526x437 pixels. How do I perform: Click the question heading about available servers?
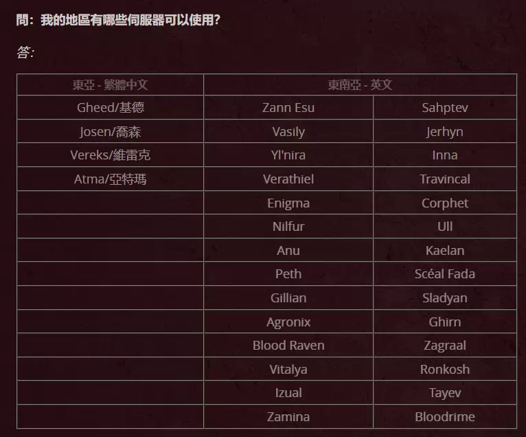pyautogui.click(x=118, y=20)
